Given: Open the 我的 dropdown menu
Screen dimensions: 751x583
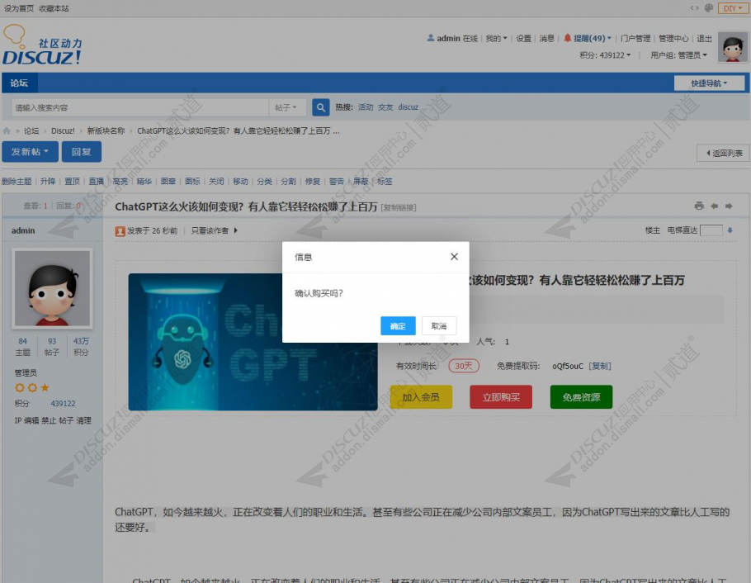Looking at the screenshot, I should pyautogui.click(x=496, y=38).
